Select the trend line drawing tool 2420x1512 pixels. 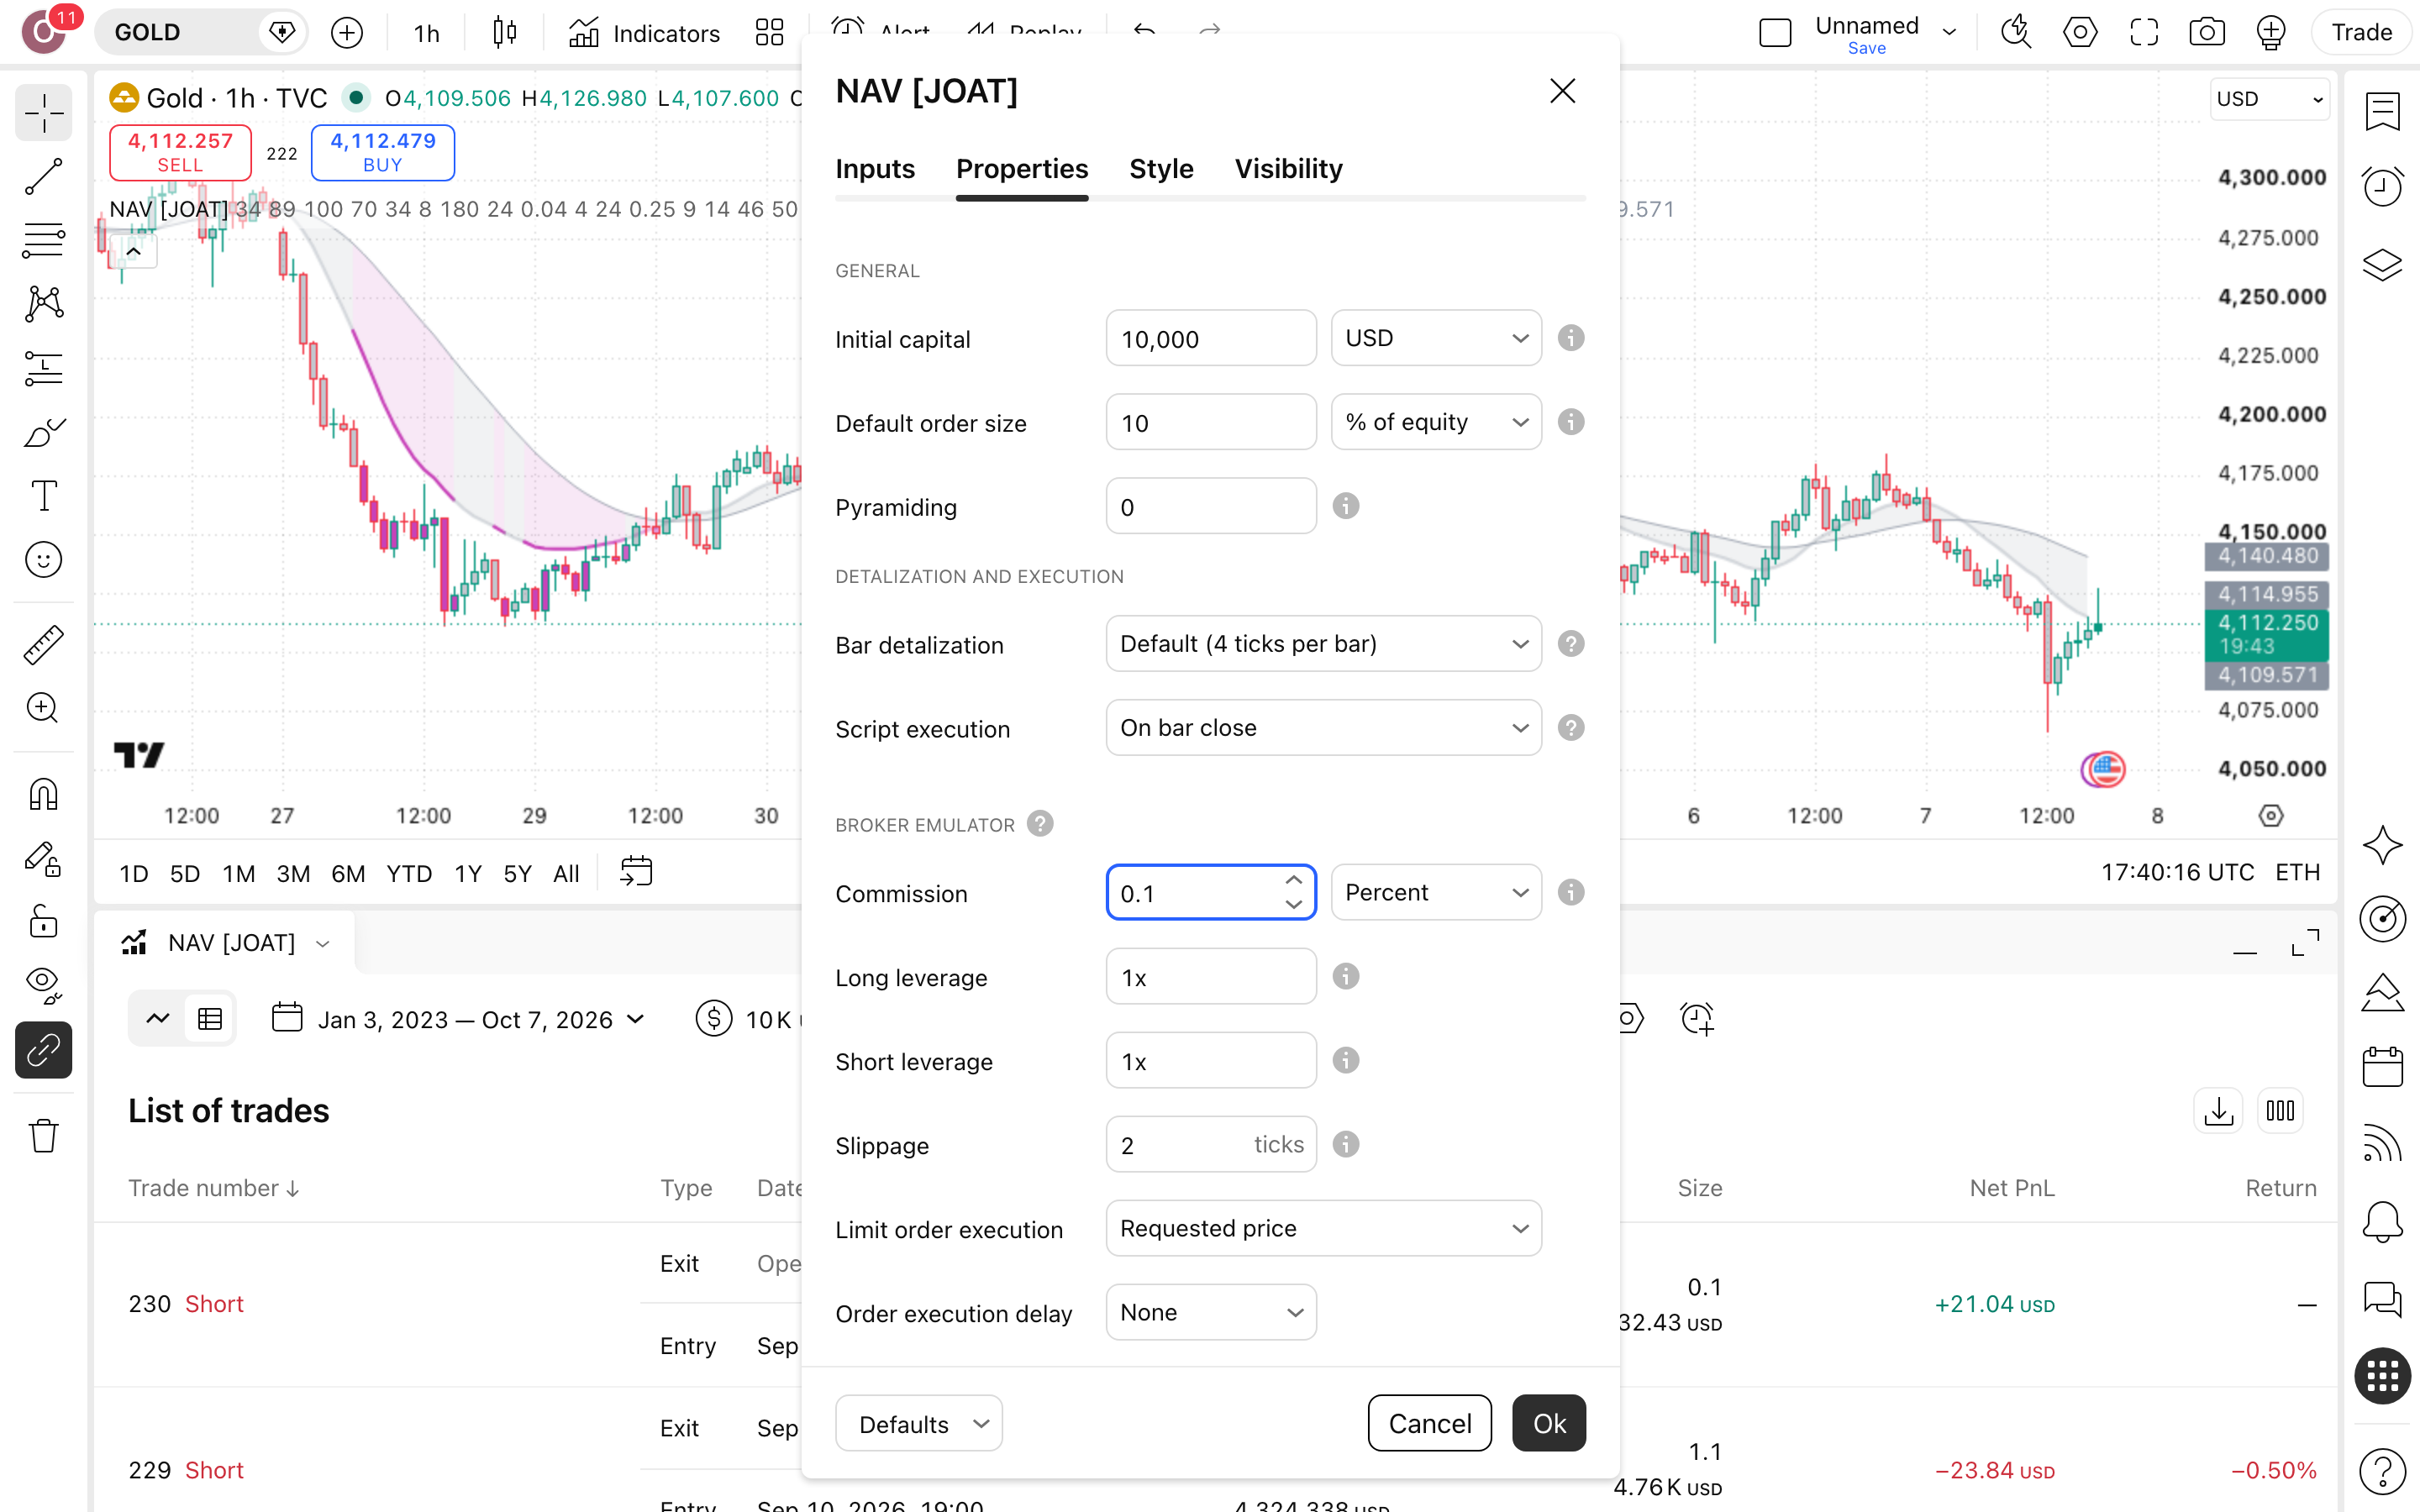[x=44, y=176]
